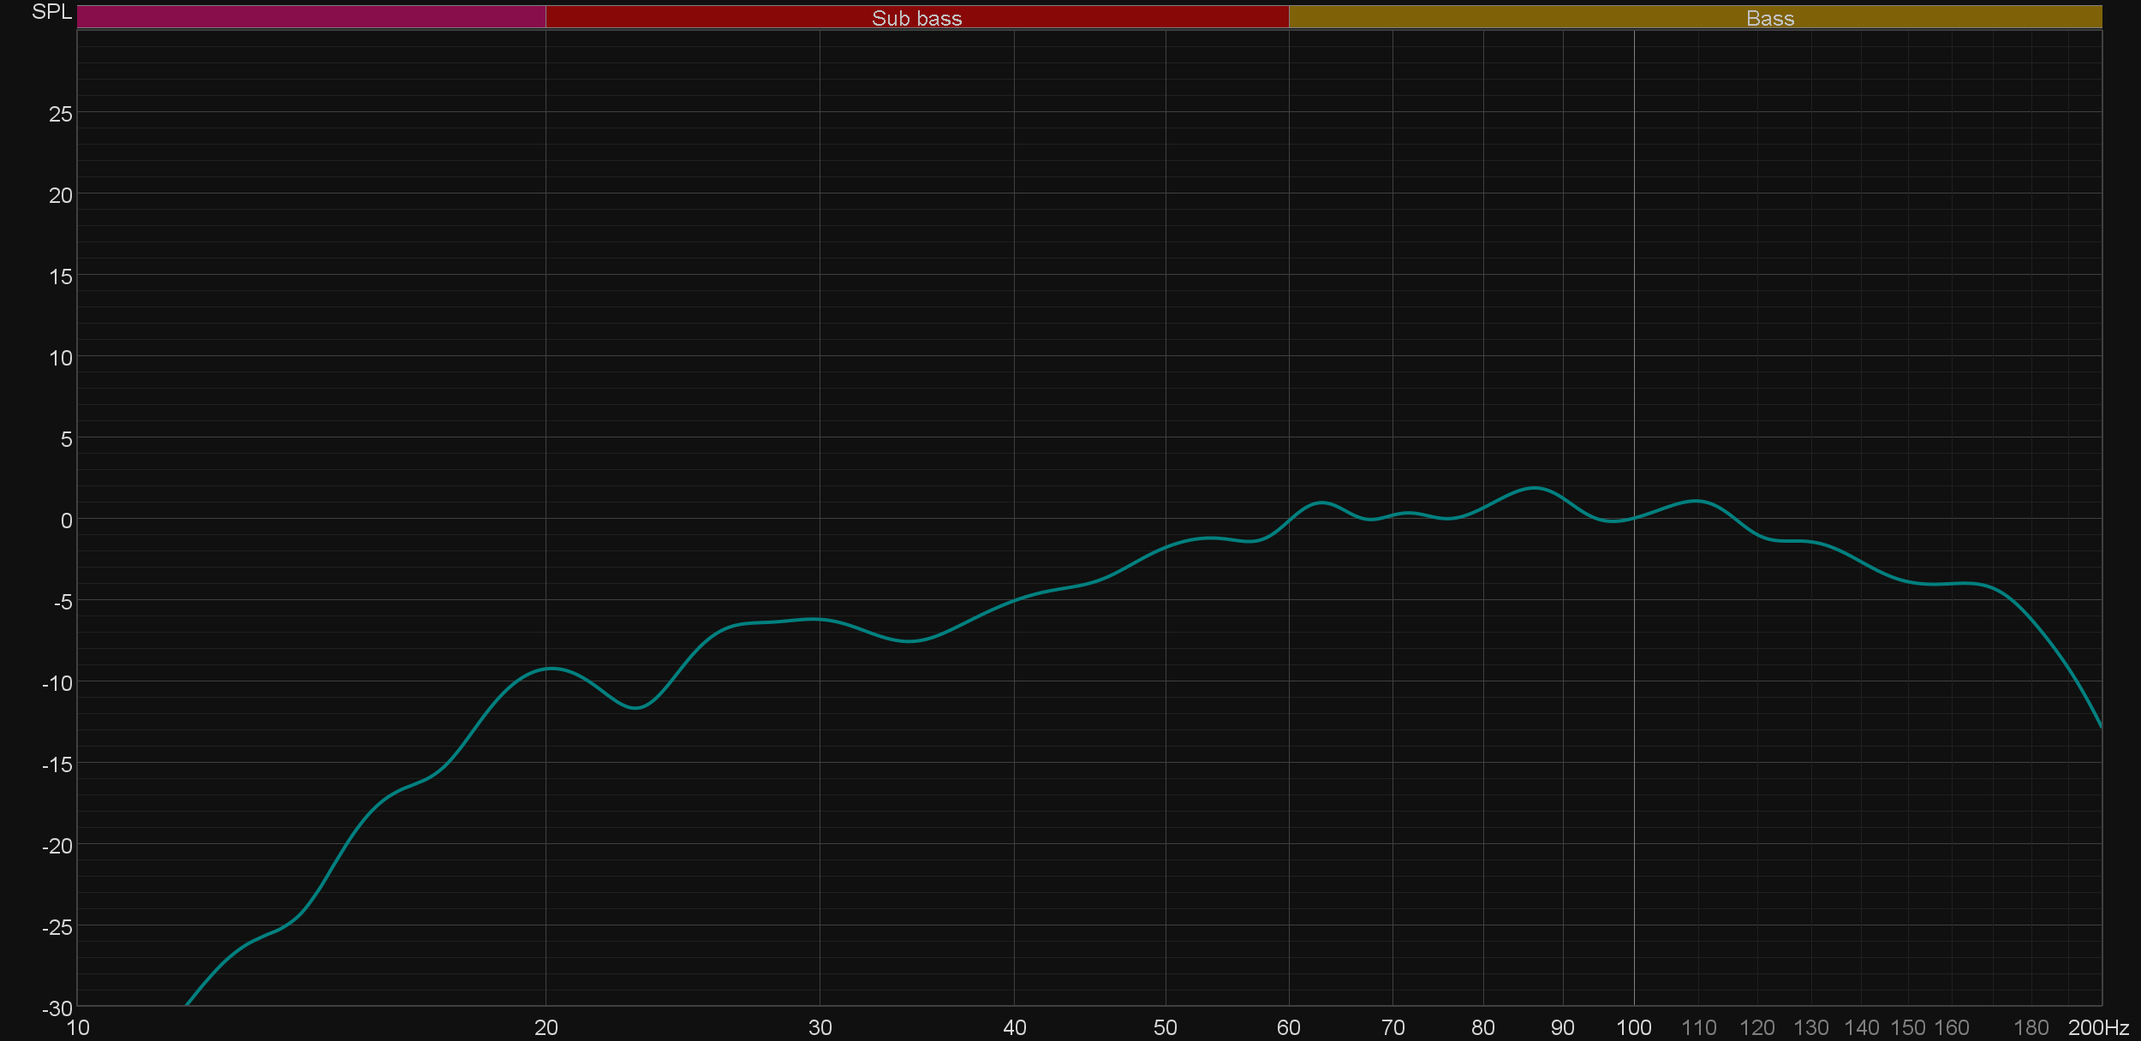The width and height of the screenshot is (2141, 1041).
Task: Click the curve peak at 20 Hz
Action: click(x=550, y=669)
